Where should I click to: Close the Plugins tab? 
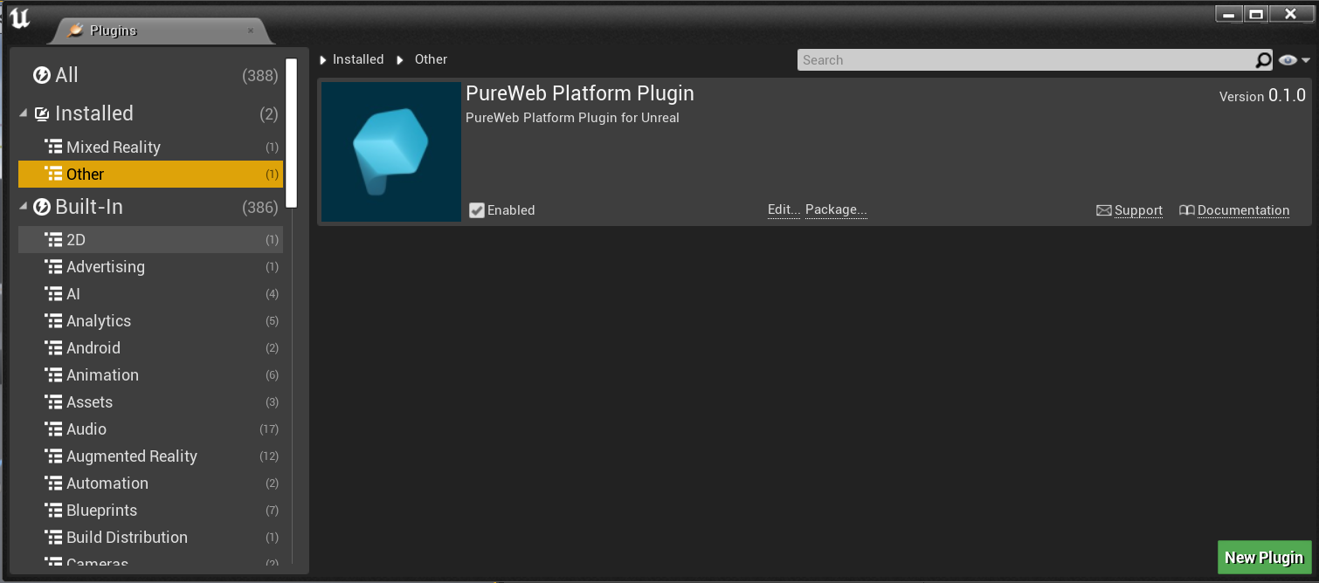click(251, 31)
